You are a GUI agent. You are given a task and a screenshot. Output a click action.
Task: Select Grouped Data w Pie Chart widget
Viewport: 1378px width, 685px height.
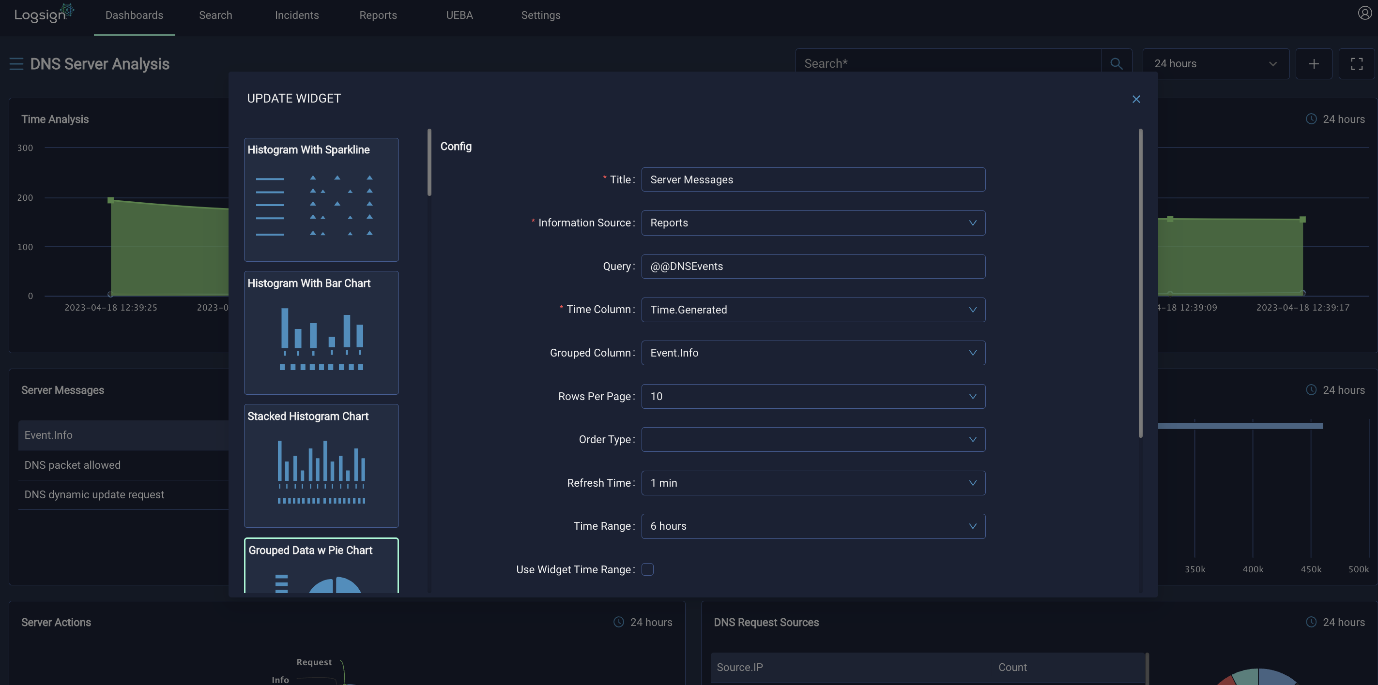(321, 566)
